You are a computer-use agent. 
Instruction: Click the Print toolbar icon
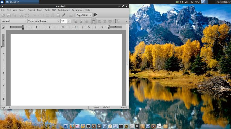(x=21, y=15)
